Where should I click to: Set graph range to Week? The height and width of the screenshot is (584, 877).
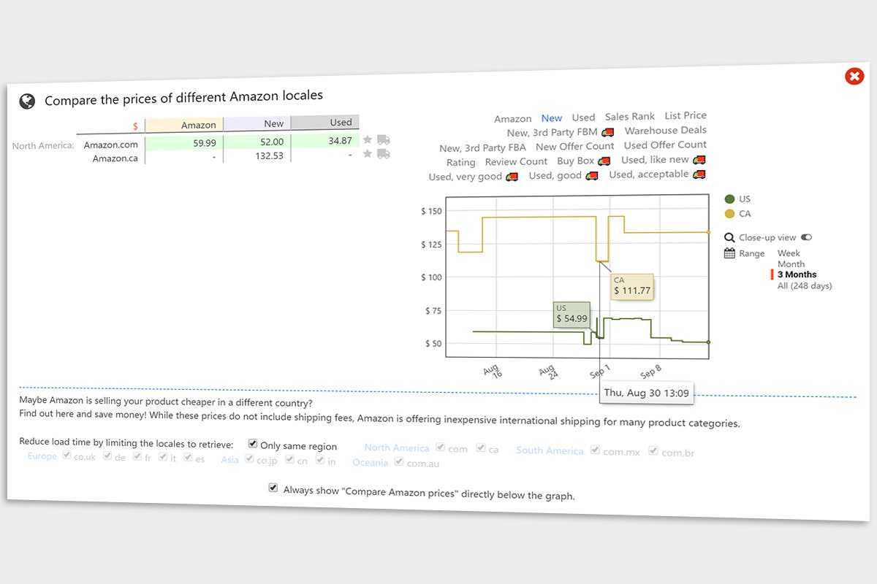(x=789, y=253)
